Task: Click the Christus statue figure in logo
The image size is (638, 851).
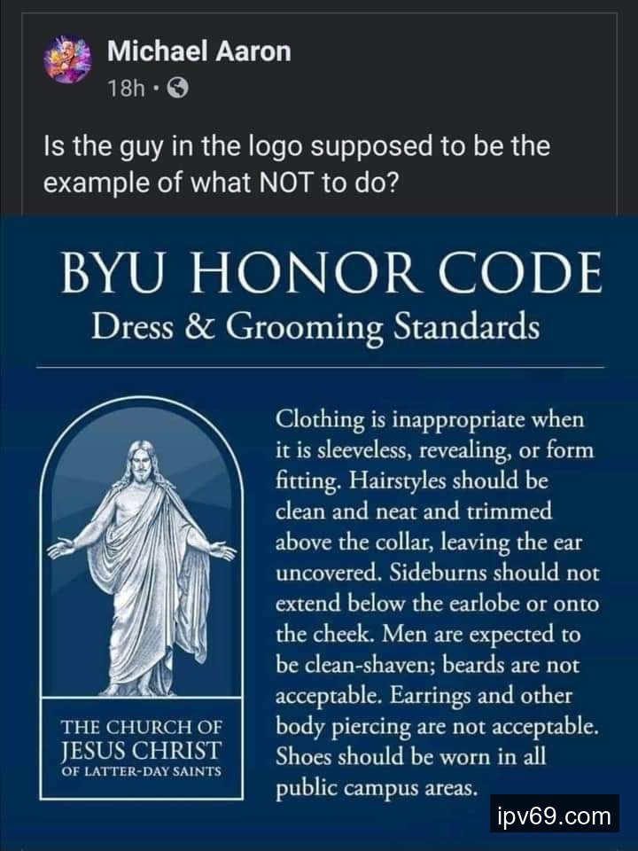Action: (x=141, y=568)
